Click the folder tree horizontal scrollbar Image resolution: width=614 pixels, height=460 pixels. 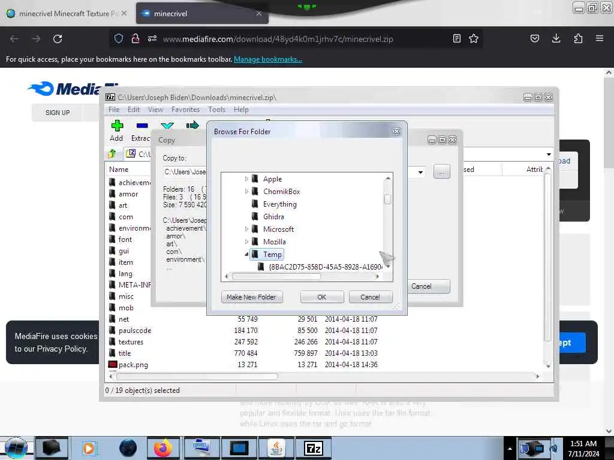click(276, 277)
